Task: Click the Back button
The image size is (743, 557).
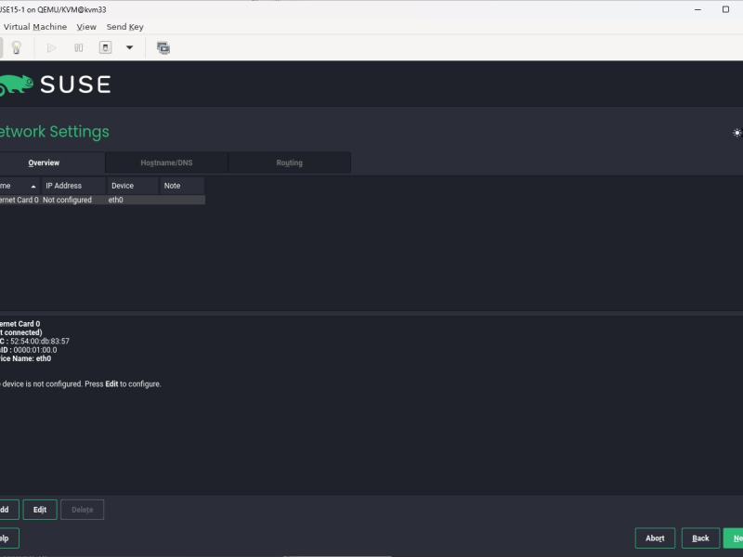Action: [700, 538]
